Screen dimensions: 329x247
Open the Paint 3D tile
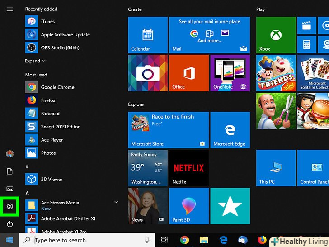(x=188, y=206)
